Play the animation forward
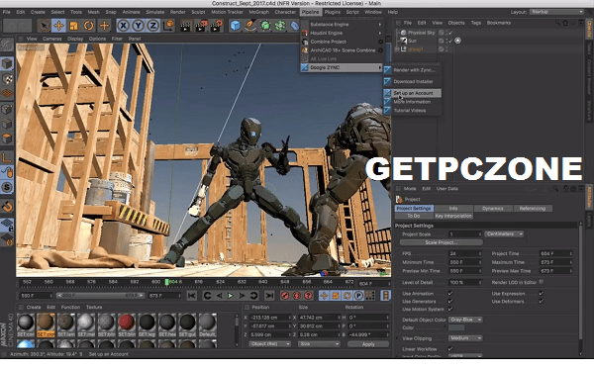This screenshot has height=370, width=594. point(231,296)
